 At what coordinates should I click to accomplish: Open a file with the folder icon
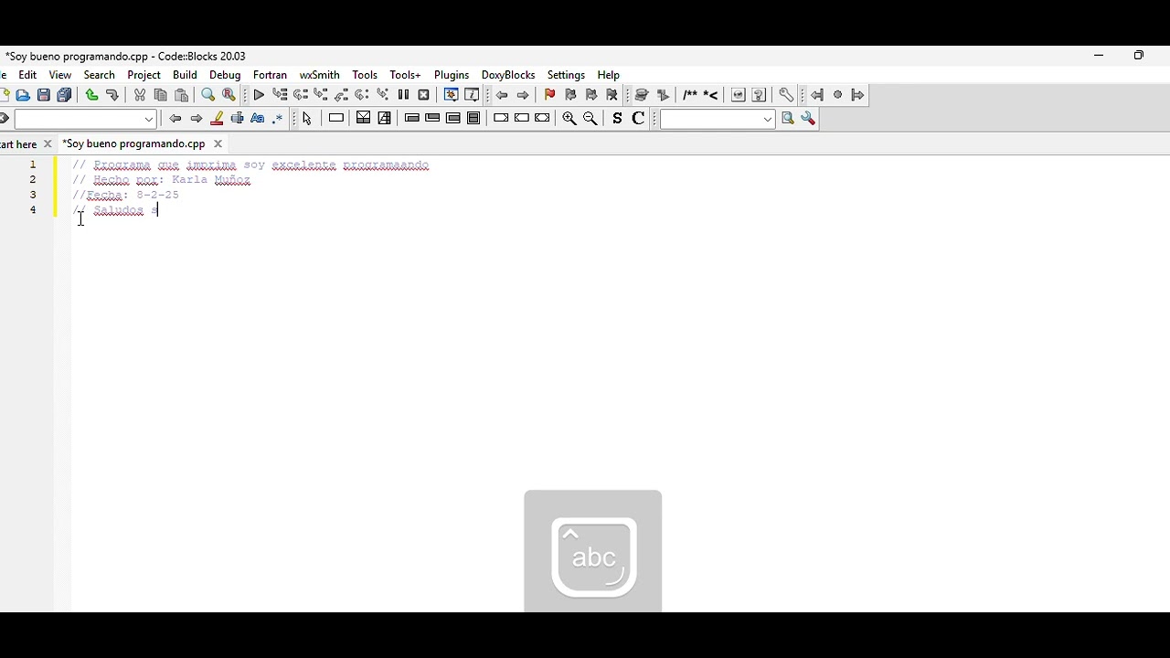[x=23, y=95]
